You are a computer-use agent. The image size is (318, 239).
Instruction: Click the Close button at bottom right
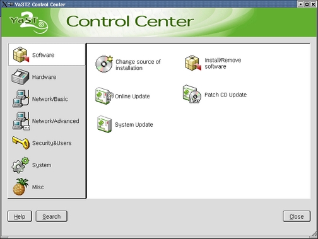coord(297,216)
